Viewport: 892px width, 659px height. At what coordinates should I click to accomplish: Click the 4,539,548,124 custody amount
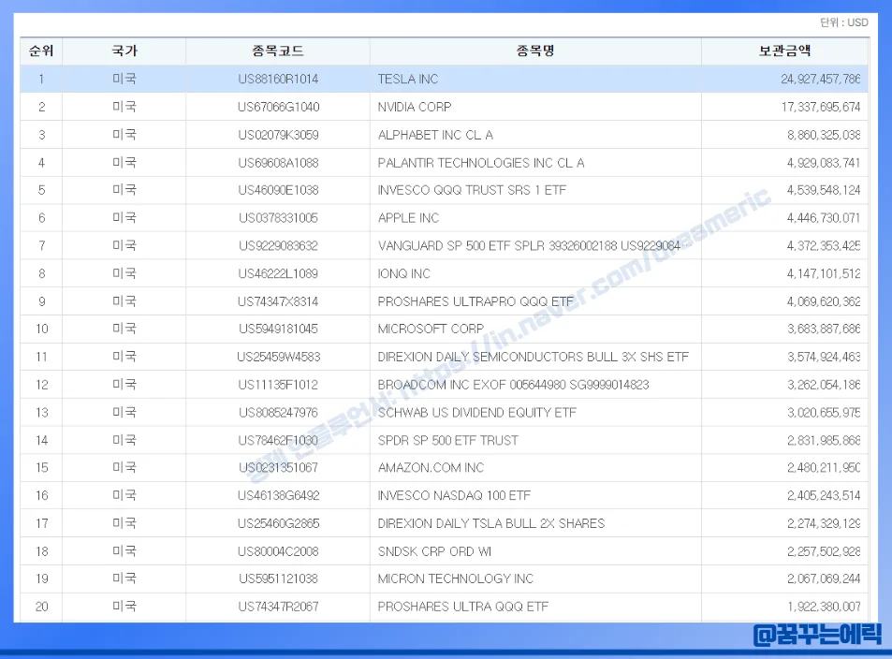point(823,190)
